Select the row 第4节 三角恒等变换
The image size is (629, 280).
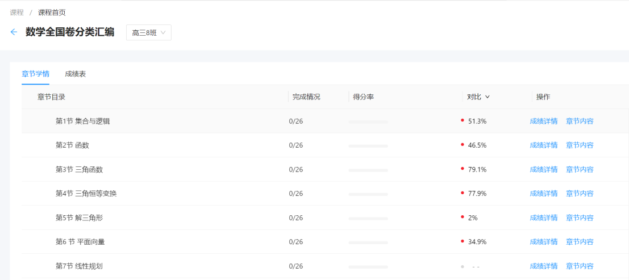[326, 193]
